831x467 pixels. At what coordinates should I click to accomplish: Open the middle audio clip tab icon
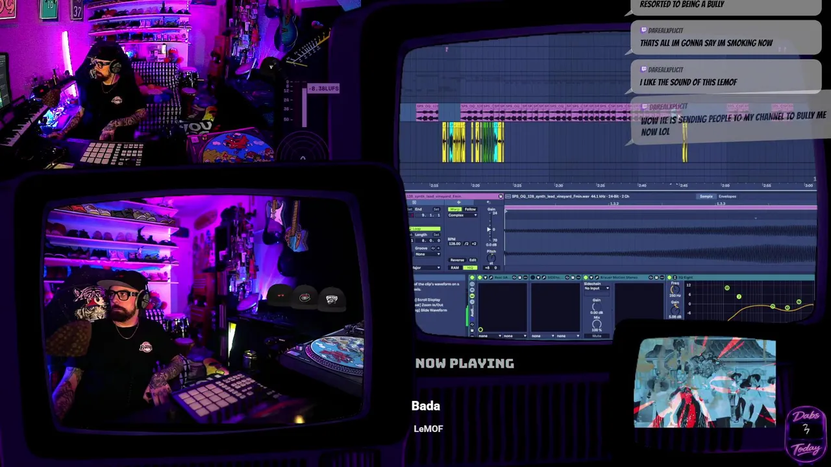(x=459, y=202)
